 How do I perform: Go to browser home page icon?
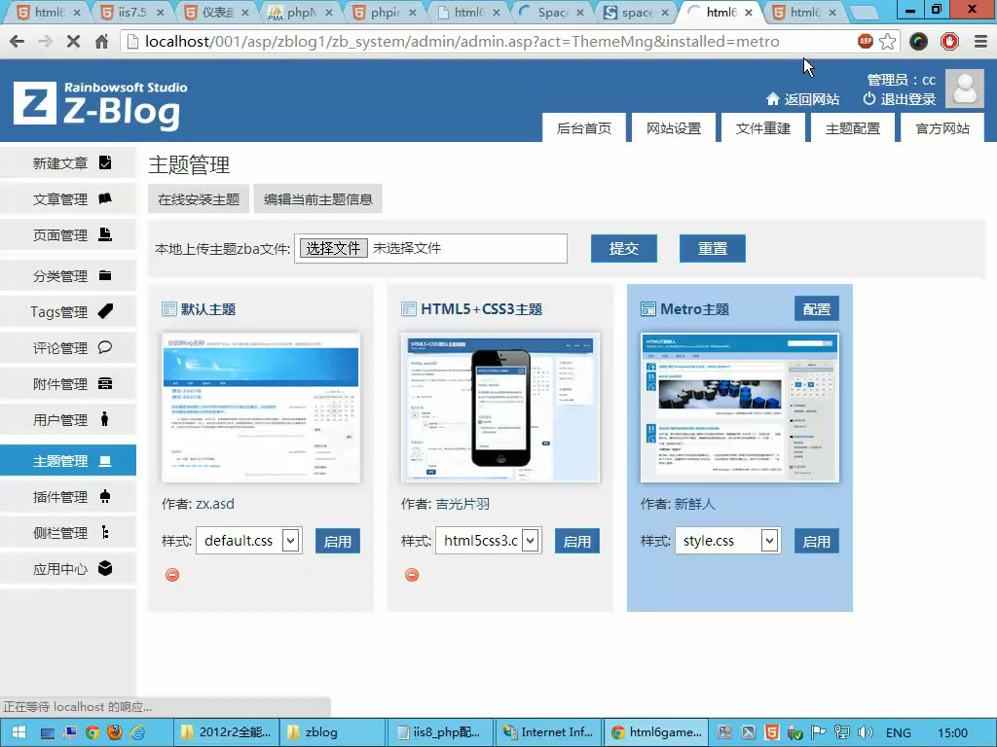tap(101, 42)
